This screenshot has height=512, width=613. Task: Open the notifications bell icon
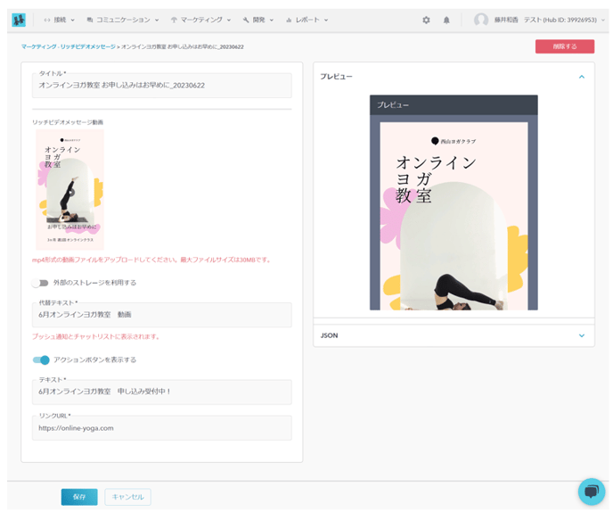point(446,20)
